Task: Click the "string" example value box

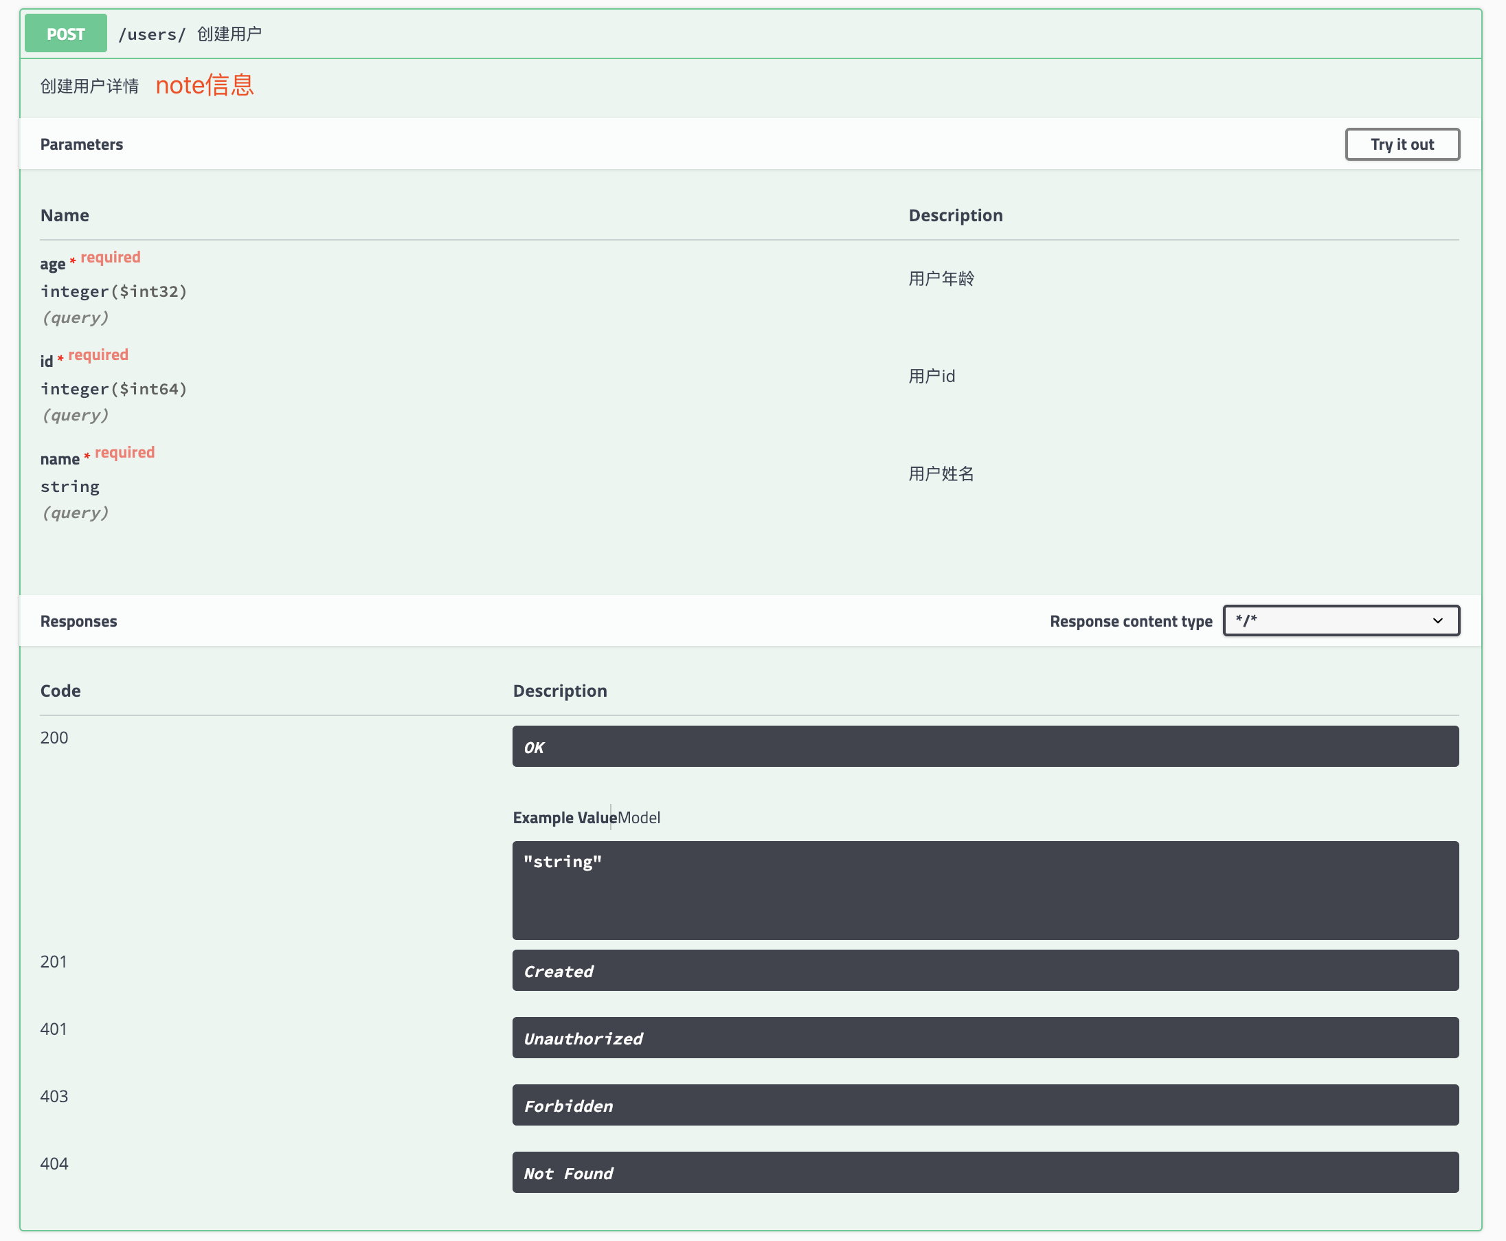Action: [x=985, y=889]
